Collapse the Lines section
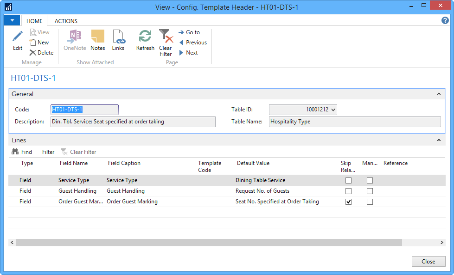Image resolution: width=454 pixels, height=275 pixels. pyautogui.click(x=439, y=140)
